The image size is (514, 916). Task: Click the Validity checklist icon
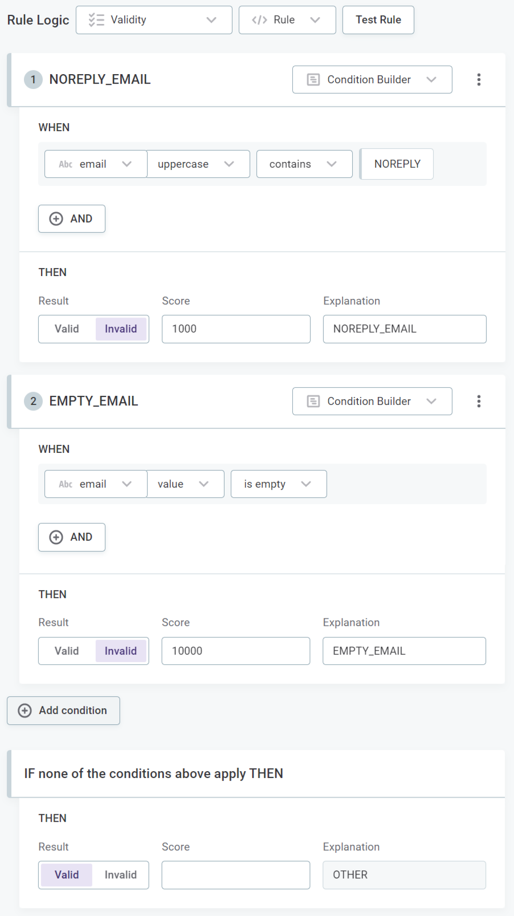point(96,20)
